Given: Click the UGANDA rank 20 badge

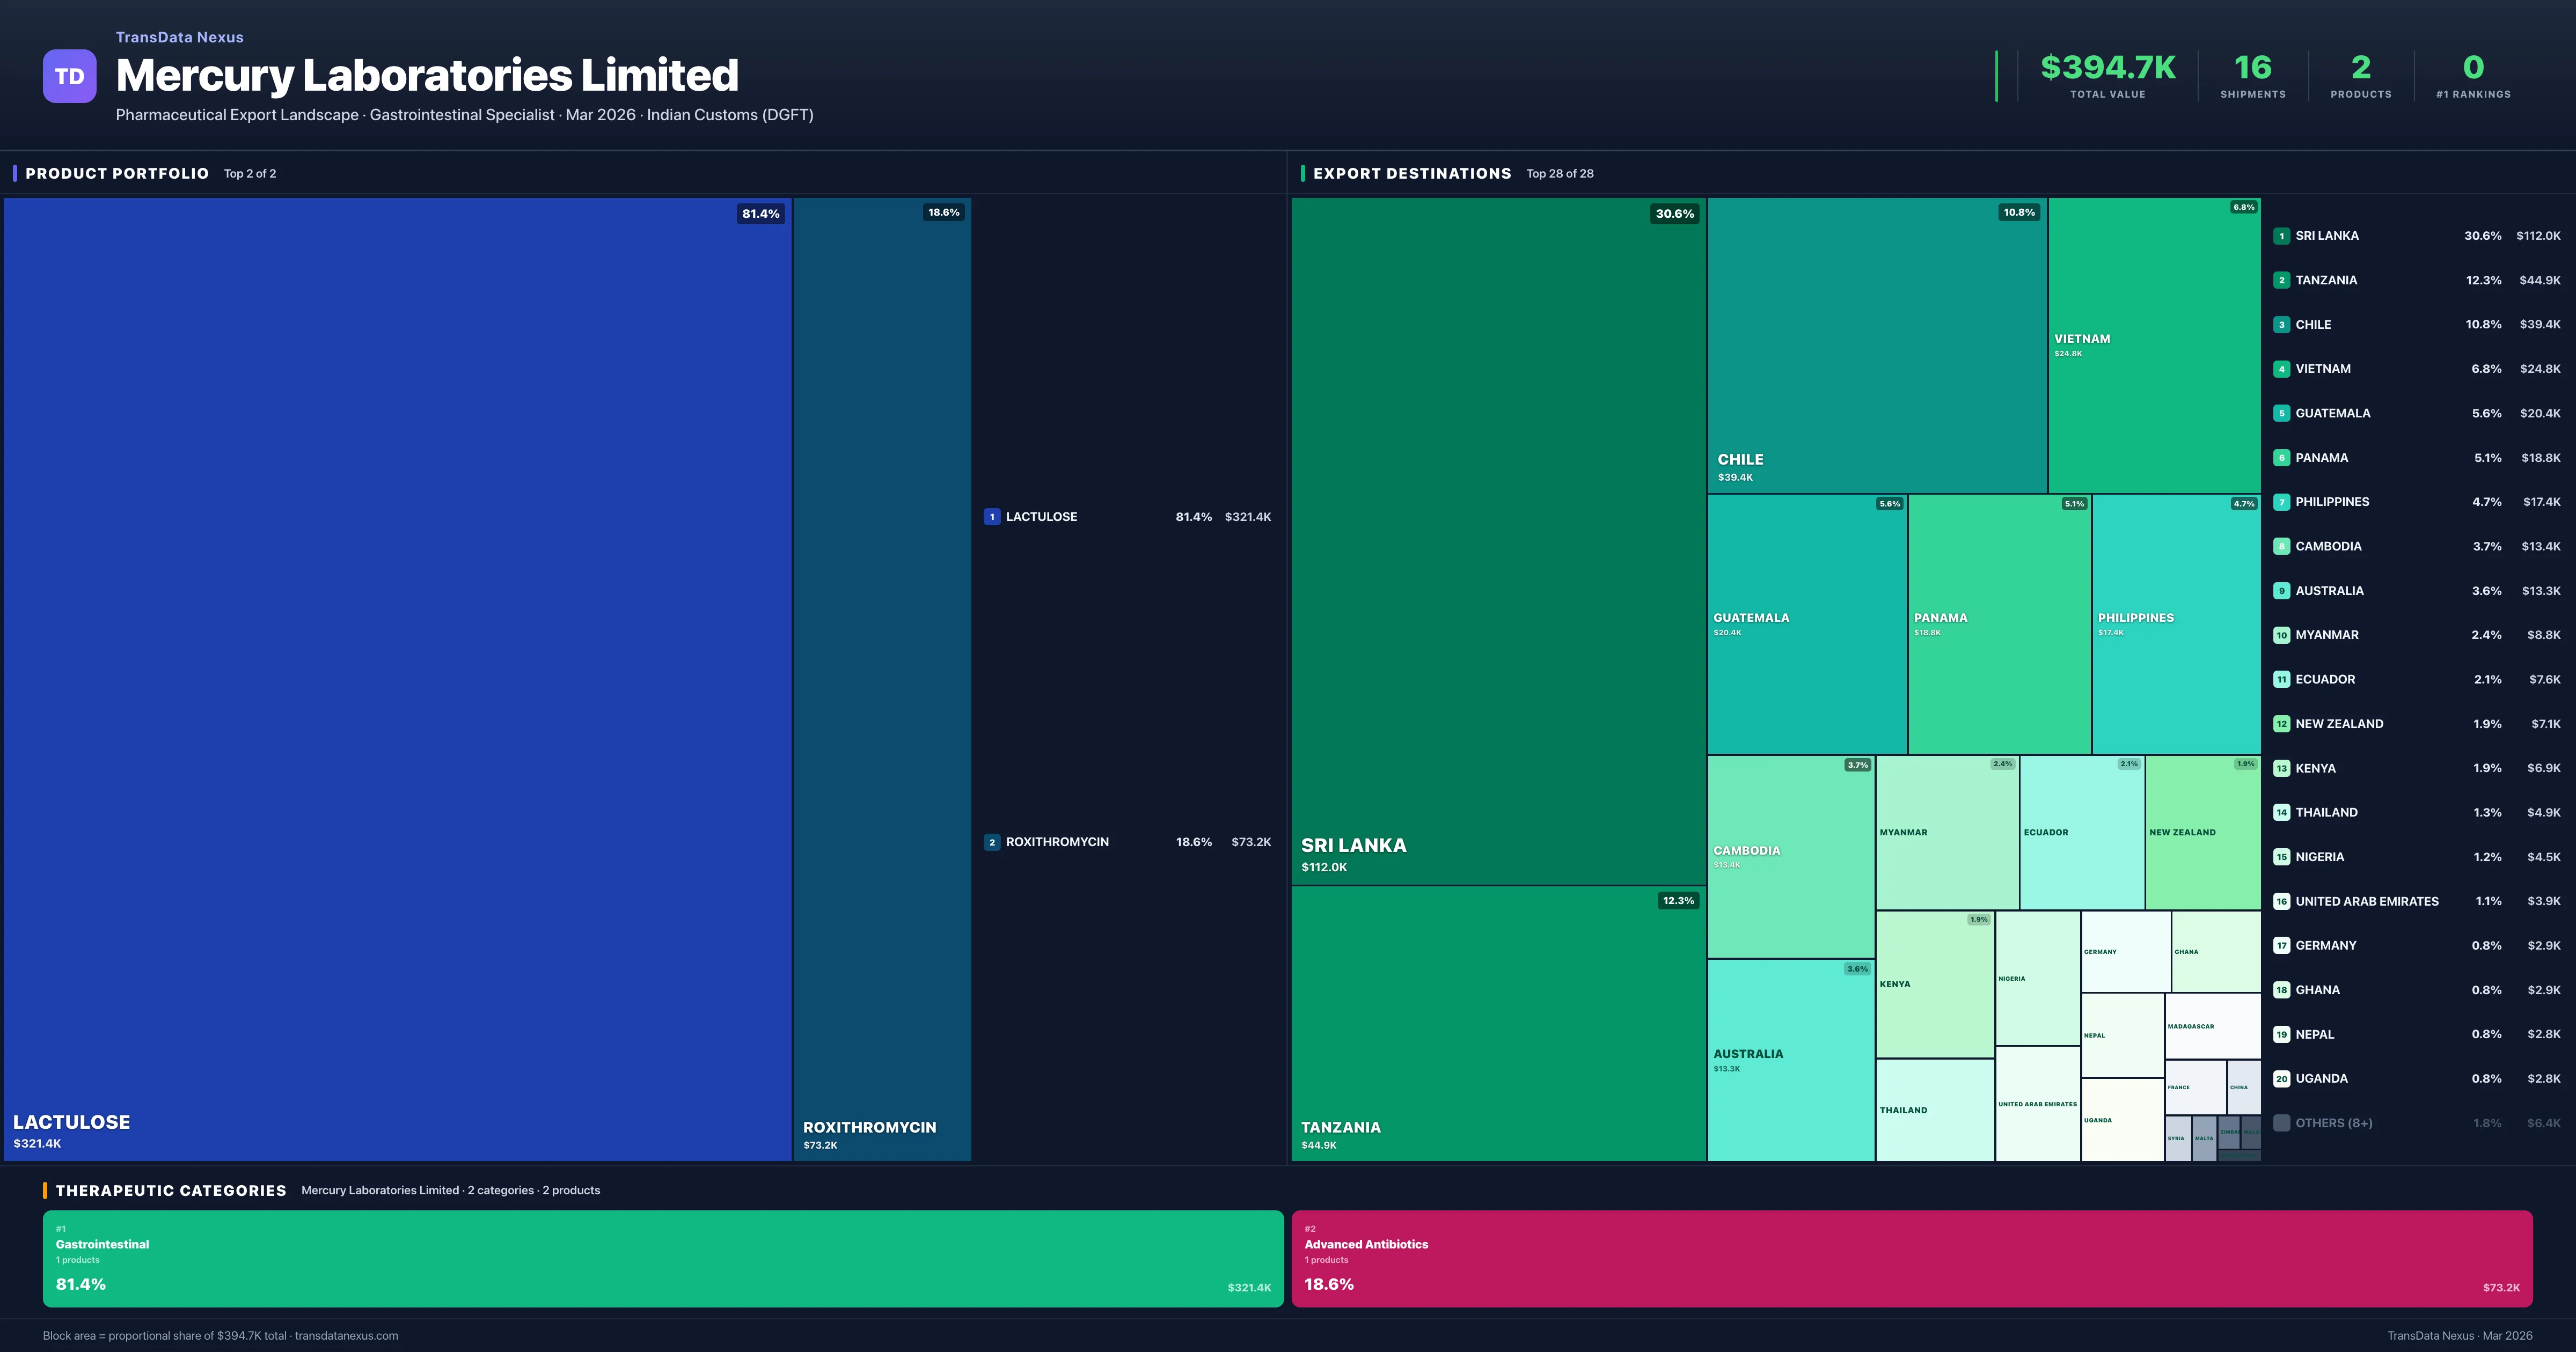Looking at the screenshot, I should (2282, 1078).
